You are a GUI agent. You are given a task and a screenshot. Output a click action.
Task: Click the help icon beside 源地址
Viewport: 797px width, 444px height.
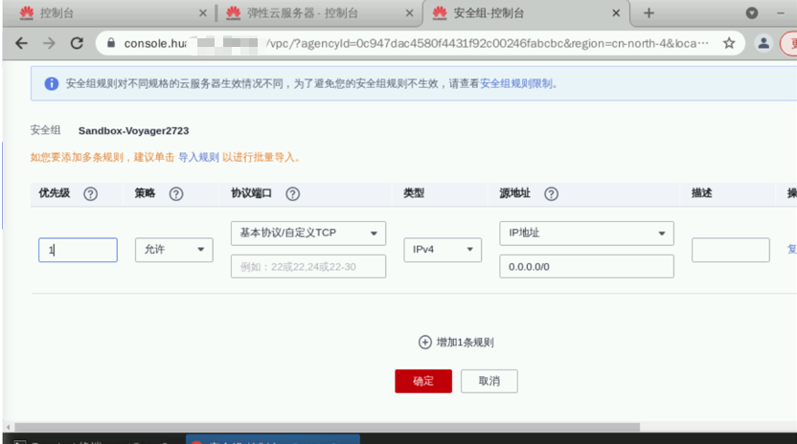pyautogui.click(x=551, y=193)
